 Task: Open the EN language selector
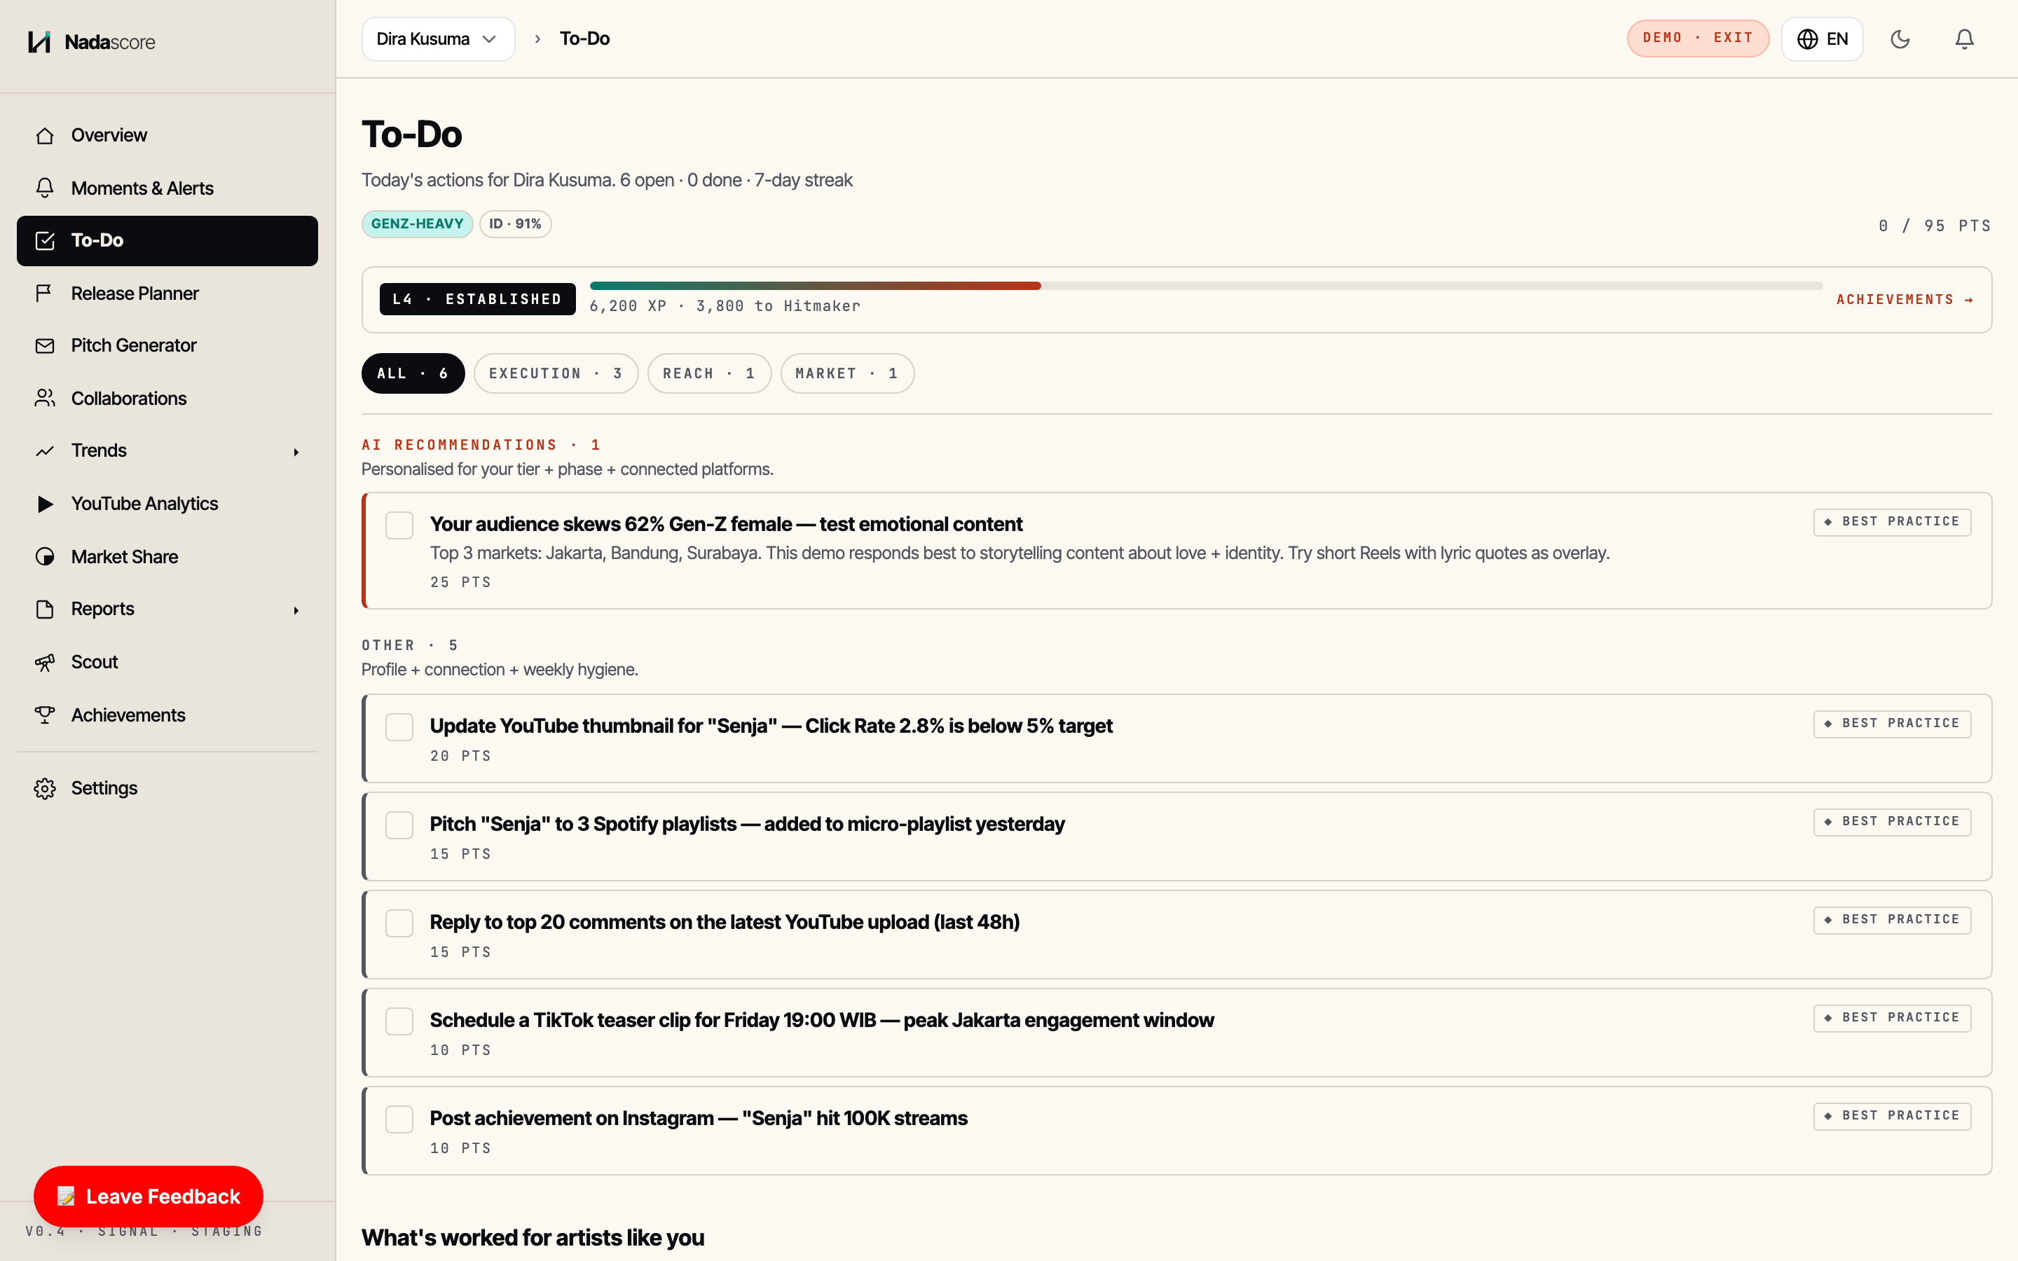click(1822, 39)
